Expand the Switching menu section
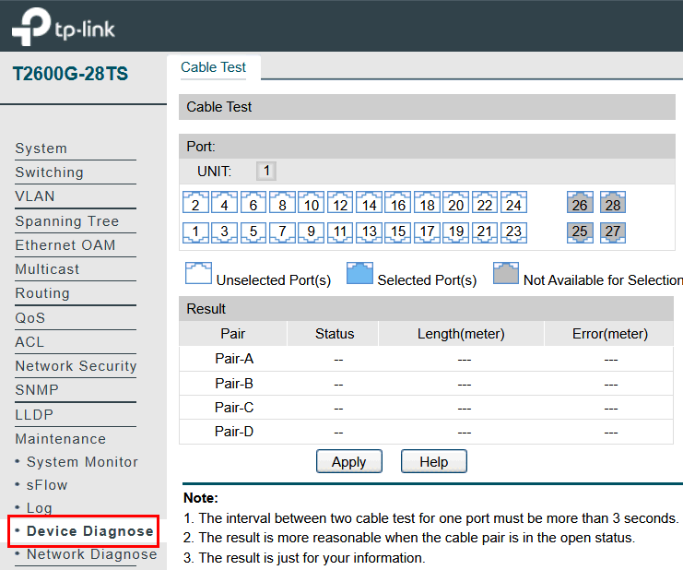683x570 pixels. (50, 172)
